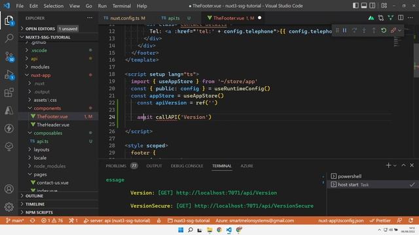
Task: Open launch profile dropdown next to plus
Action: 395,165
